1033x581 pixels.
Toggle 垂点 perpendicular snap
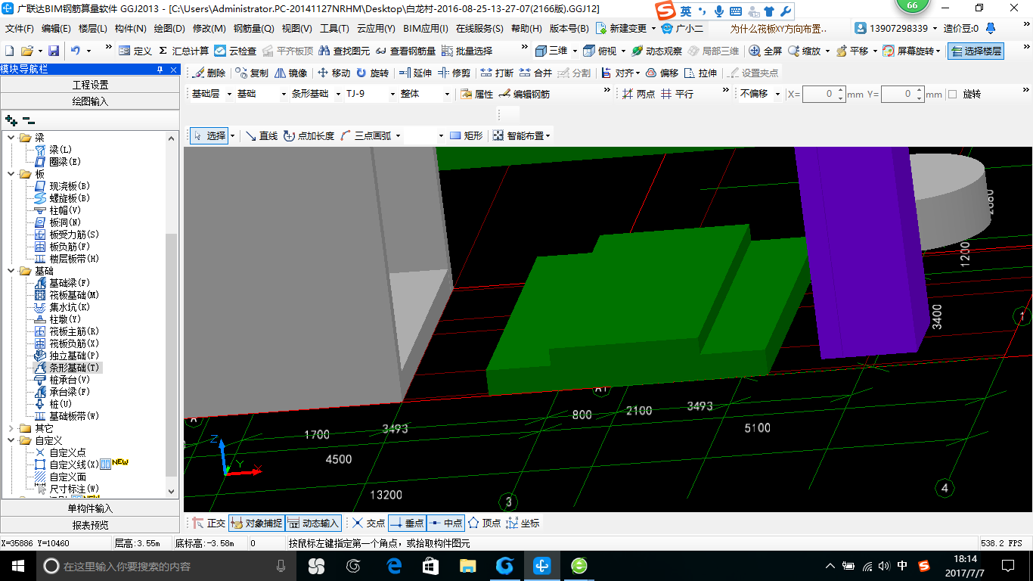click(x=406, y=523)
